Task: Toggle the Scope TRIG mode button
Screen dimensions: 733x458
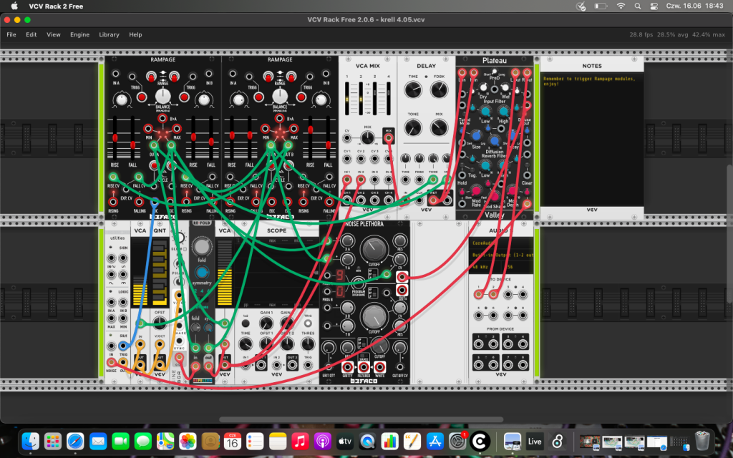Action: coord(308,323)
